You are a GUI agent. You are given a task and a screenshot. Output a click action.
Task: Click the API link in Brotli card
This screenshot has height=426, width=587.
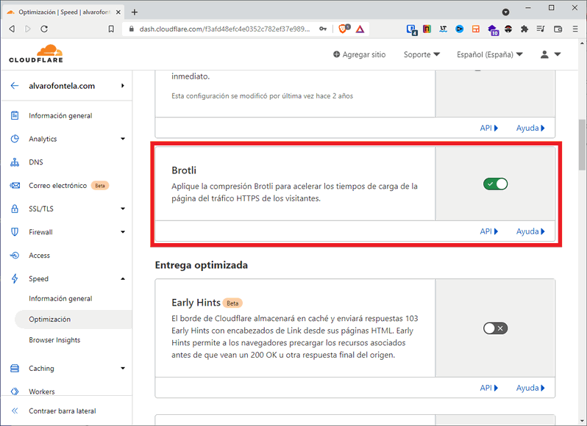(489, 231)
